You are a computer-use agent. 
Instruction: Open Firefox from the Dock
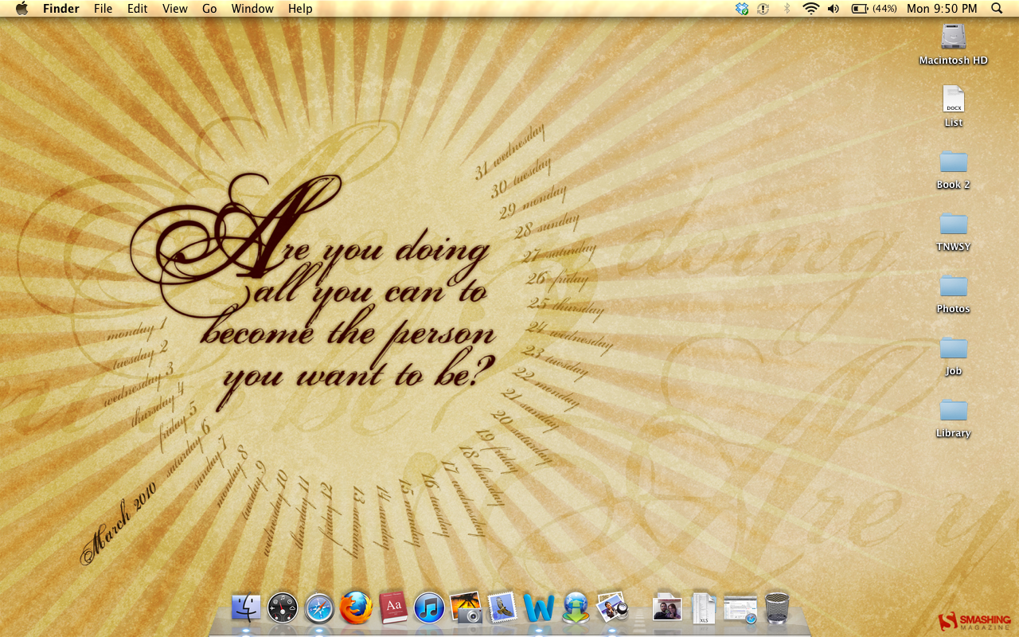[x=356, y=608]
